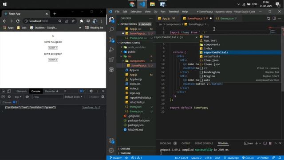Open the Extensions view
This screenshot has width=284, height=160.
(x=111, y=60)
